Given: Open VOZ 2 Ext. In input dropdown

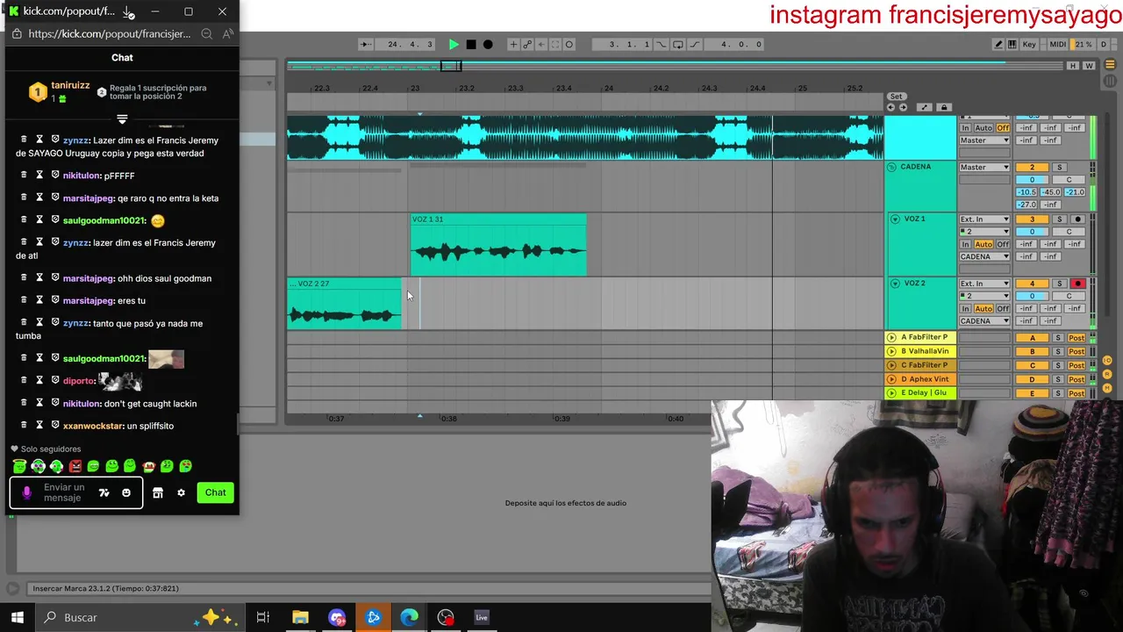Looking at the screenshot, I should (x=984, y=284).
